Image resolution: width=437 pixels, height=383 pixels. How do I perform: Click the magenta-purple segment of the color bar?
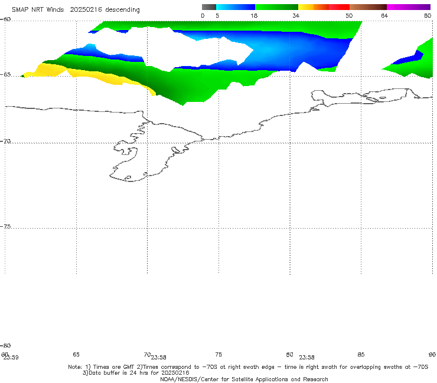click(409, 7)
